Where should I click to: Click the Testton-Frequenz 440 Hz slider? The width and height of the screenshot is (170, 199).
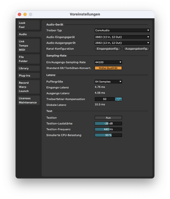click(x=108, y=129)
